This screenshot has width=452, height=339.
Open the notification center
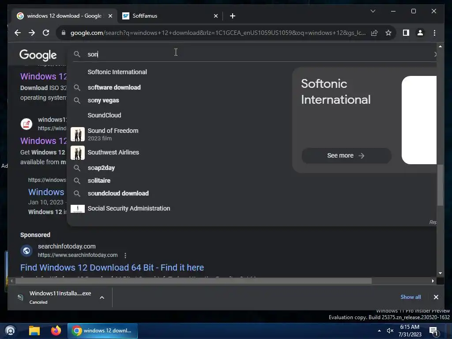click(434, 331)
